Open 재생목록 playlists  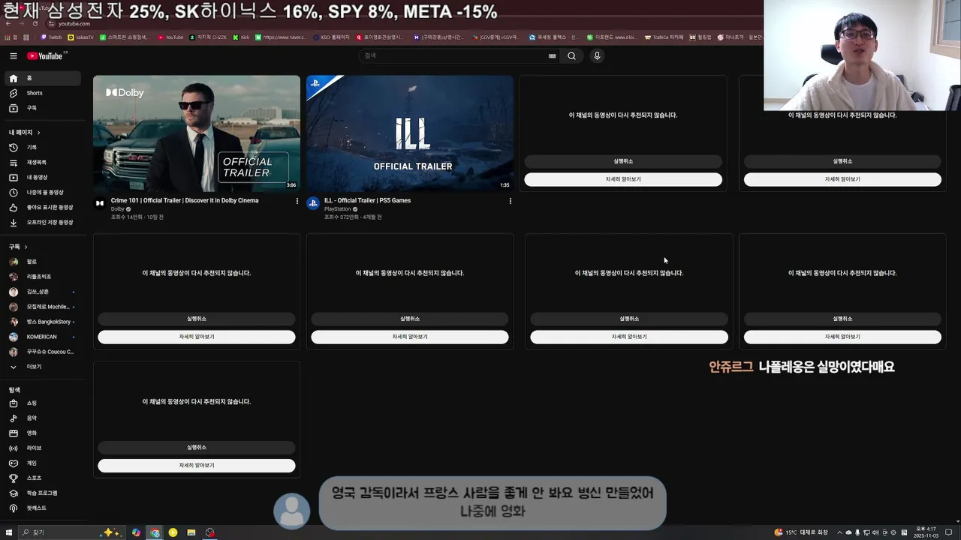pyautogui.click(x=42, y=162)
